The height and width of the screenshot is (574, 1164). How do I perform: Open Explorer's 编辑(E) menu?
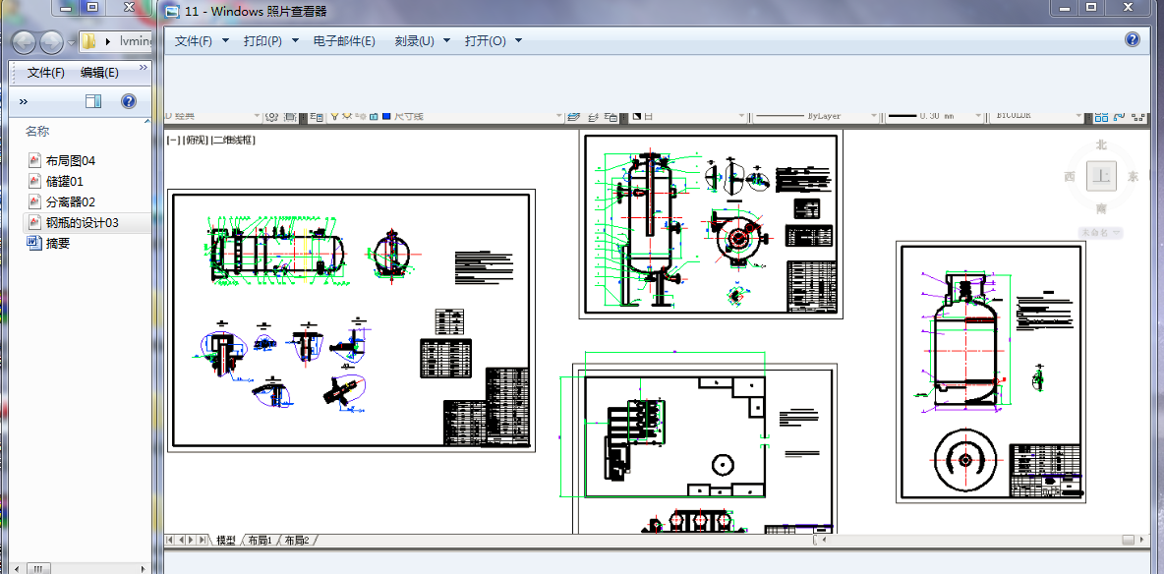(99, 72)
